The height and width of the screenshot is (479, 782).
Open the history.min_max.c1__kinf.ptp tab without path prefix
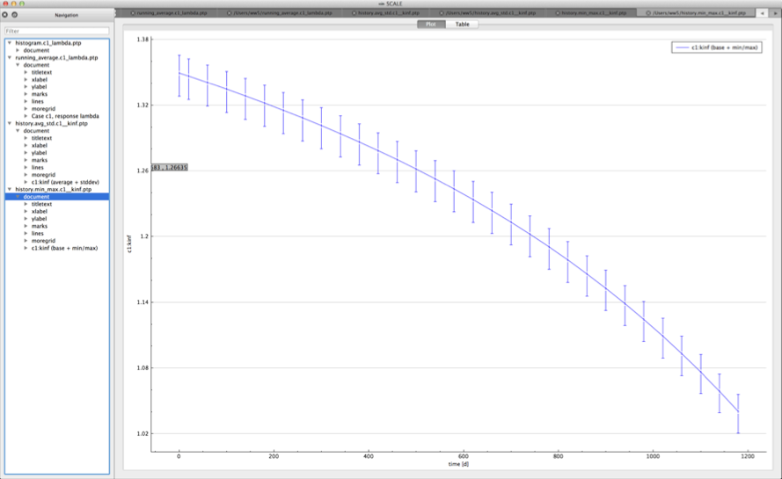[x=592, y=14]
